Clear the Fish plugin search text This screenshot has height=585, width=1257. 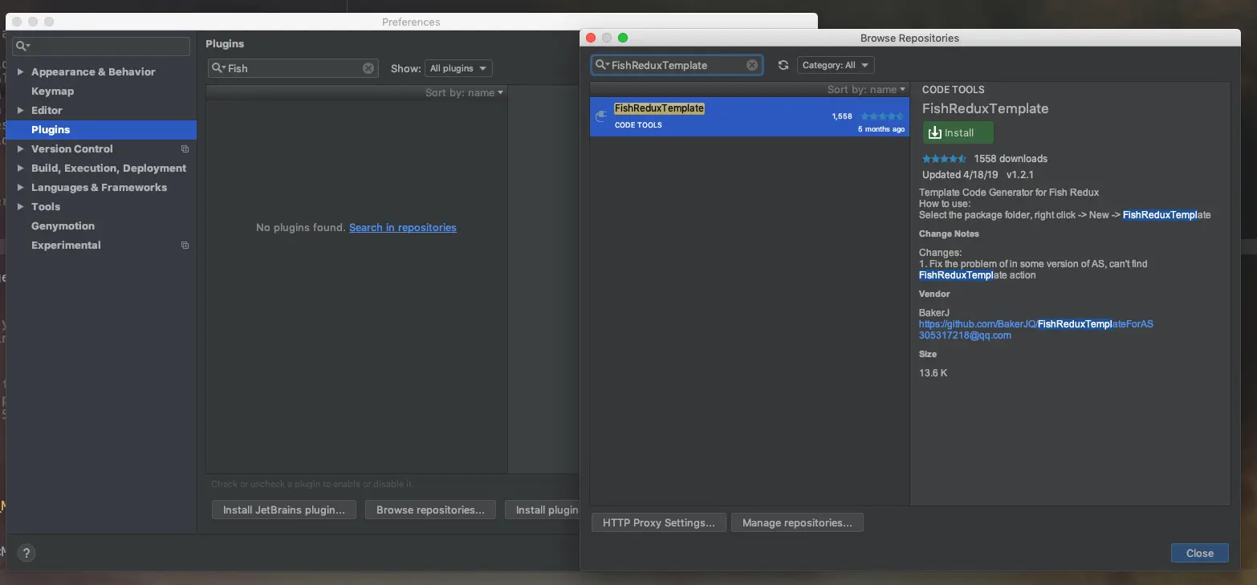368,68
